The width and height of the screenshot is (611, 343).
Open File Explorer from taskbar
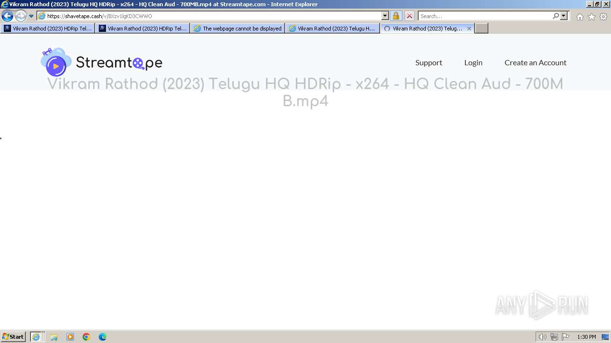[54, 337]
